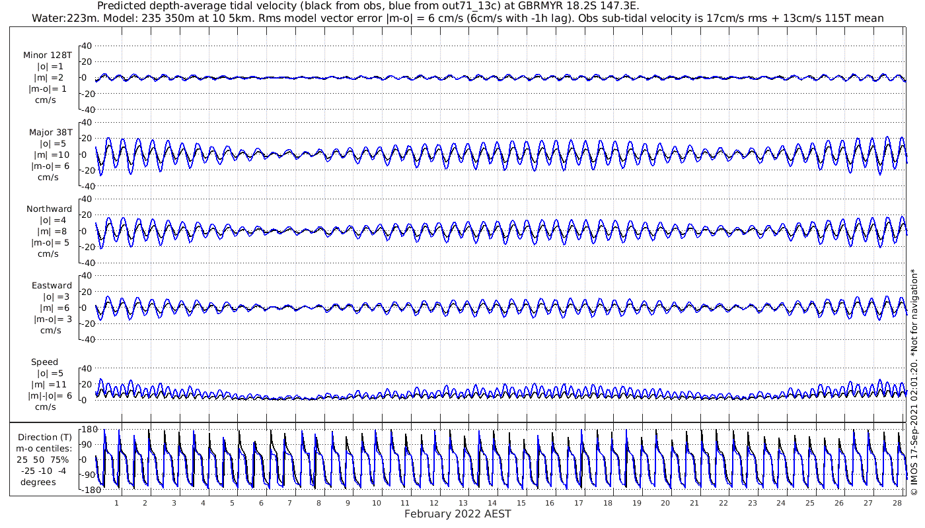The height and width of the screenshot is (528, 925).
Task: Click the '|m|-|o|= 6' value under Speed
Action: (50, 395)
